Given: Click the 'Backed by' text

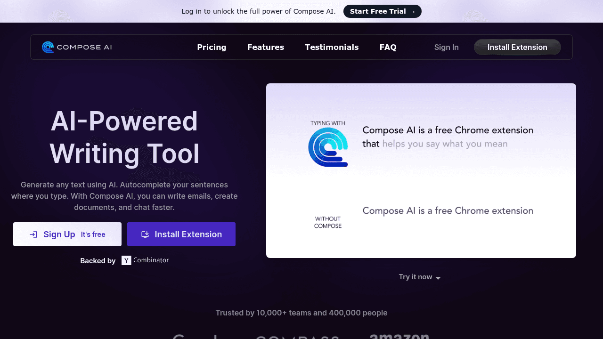Looking at the screenshot, I should pyautogui.click(x=98, y=261).
